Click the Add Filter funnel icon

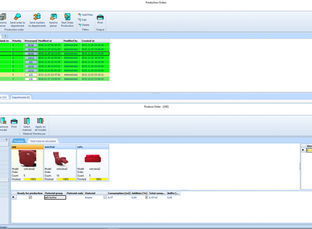(x=80, y=15)
